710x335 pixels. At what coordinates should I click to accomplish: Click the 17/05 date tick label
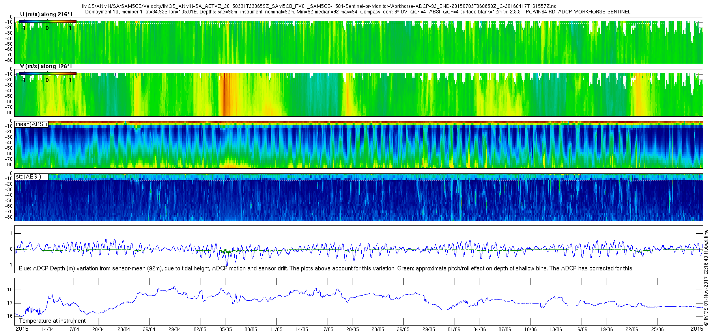(327, 329)
